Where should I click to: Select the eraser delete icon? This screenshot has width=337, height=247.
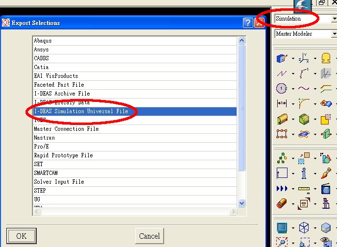(x=282, y=203)
